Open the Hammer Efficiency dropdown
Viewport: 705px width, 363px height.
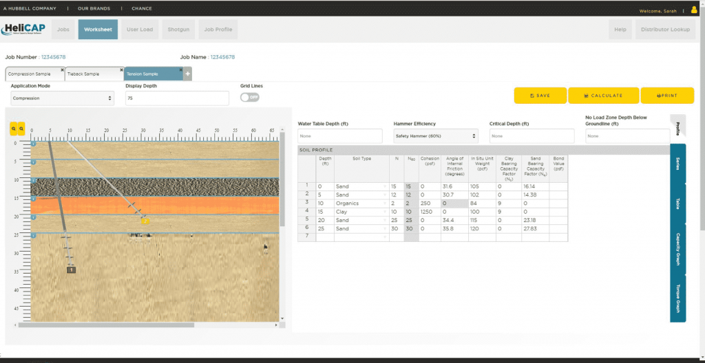[435, 136]
